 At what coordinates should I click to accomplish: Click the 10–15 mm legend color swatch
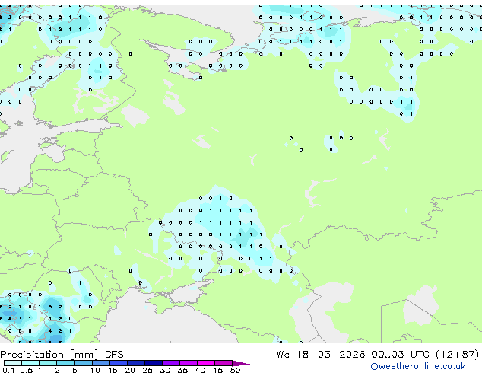[x=101, y=363]
